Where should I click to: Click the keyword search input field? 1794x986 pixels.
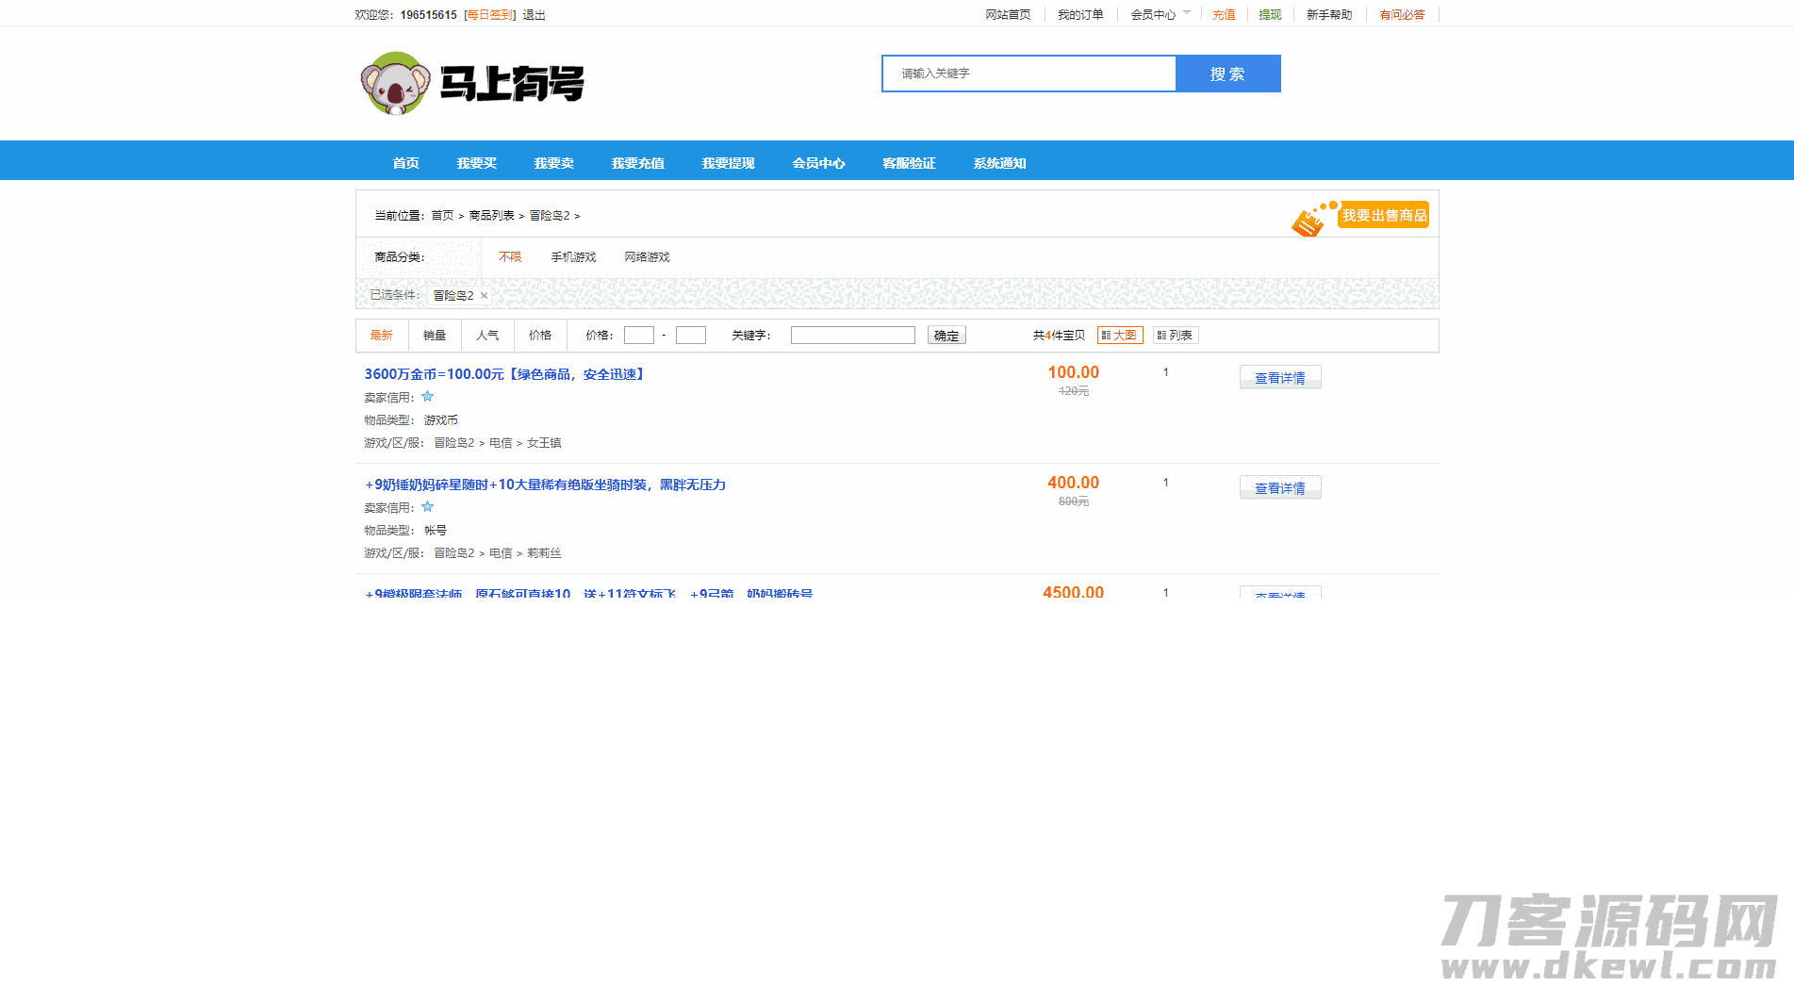point(851,335)
